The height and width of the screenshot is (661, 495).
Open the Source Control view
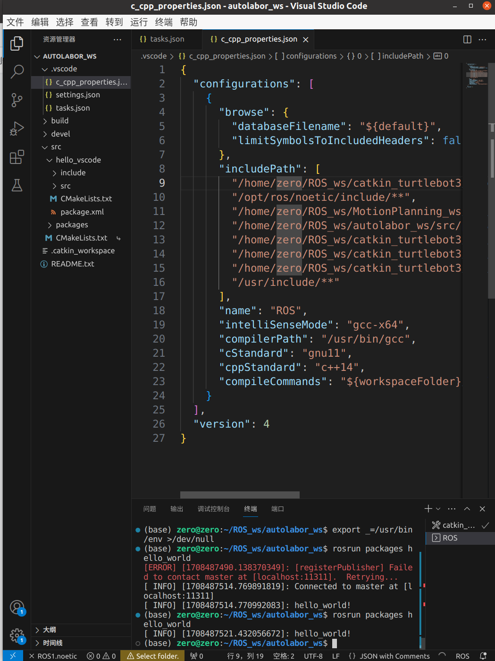point(17,100)
